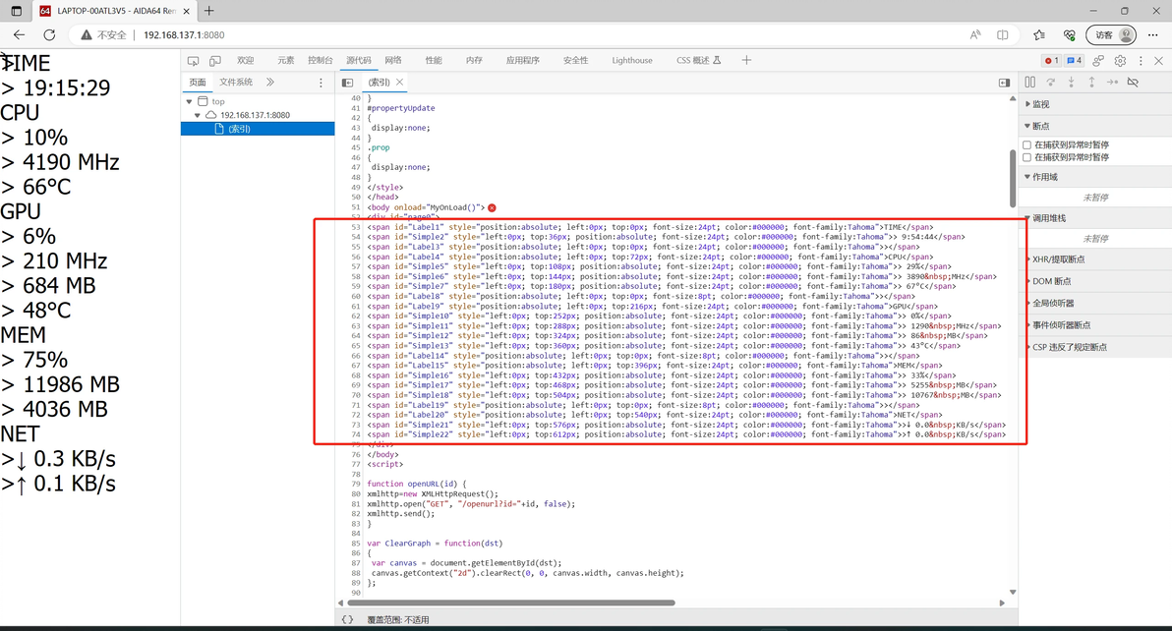Start the read aloud feature
This screenshot has width=1172, height=631.
[974, 34]
